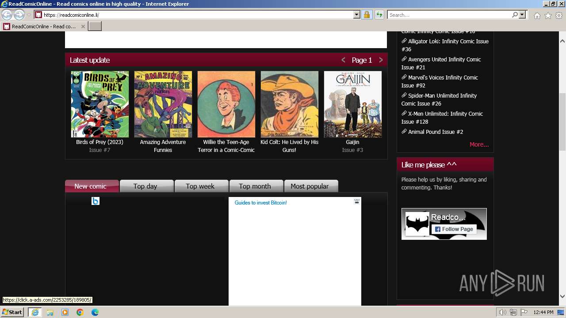This screenshot has width=566, height=318.
Task: Open File Explorer from taskbar
Action: (50, 312)
